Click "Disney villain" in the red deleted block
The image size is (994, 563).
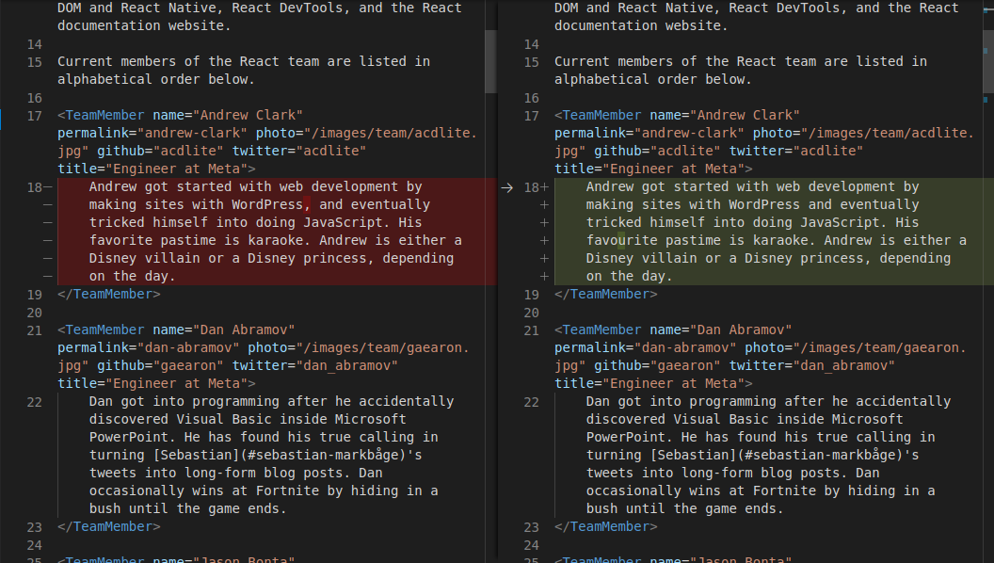(145, 258)
